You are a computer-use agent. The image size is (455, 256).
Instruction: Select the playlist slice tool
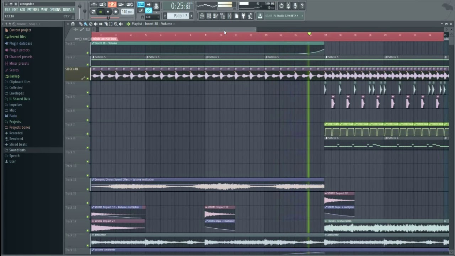pyautogui.click(x=106, y=24)
